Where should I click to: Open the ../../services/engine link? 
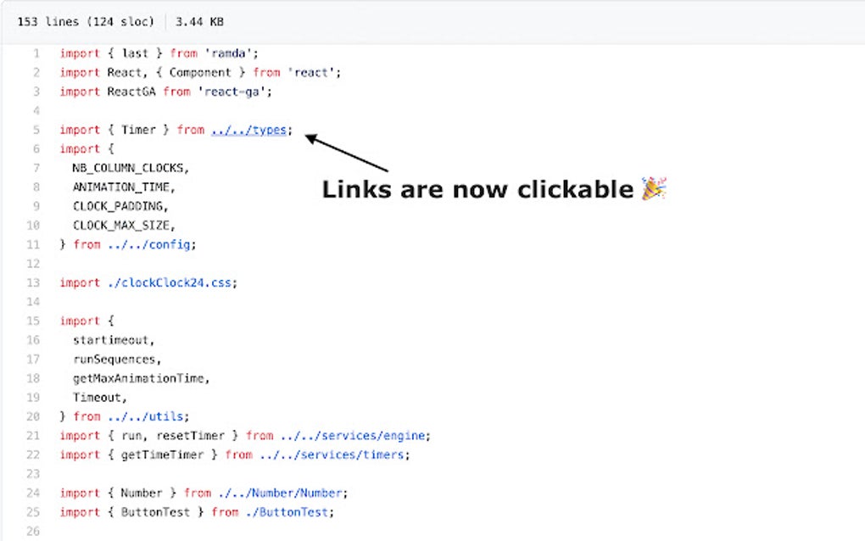(353, 436)
